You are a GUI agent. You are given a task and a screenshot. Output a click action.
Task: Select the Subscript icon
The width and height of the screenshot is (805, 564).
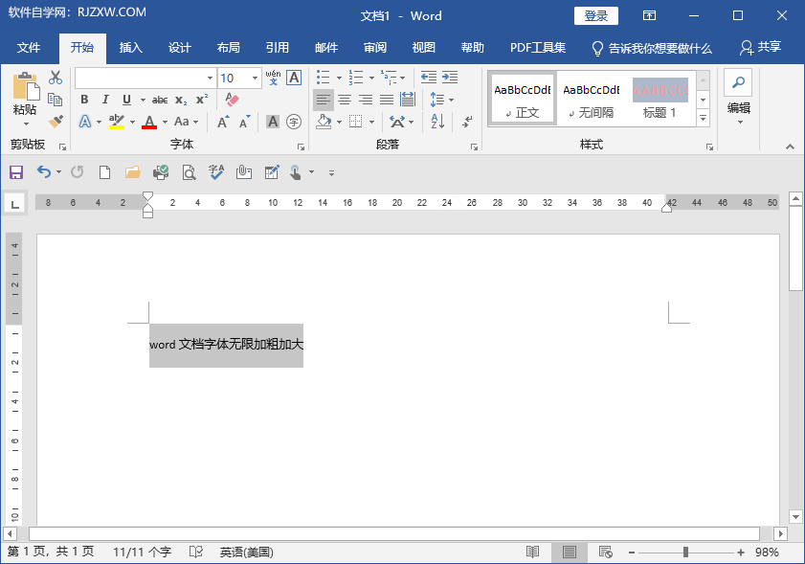(x=180, y=99)
